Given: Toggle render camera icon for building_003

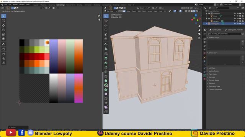Looking at the screenshot, I should [x=242, y=24].
